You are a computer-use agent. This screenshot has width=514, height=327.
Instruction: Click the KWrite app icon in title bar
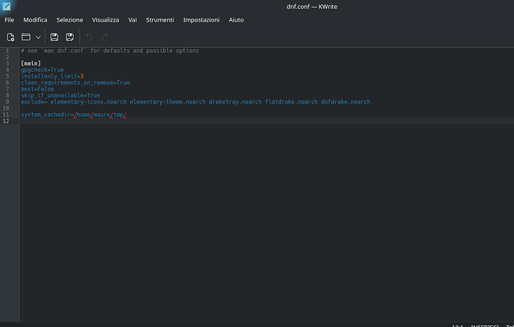[x=7, y=6]
